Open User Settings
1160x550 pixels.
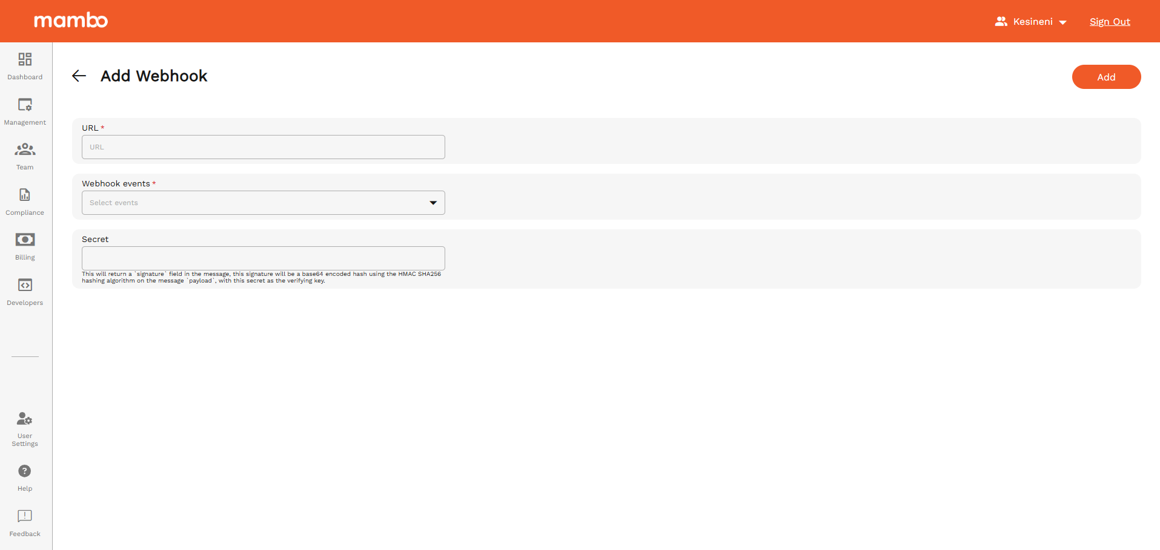pos(24,430)
